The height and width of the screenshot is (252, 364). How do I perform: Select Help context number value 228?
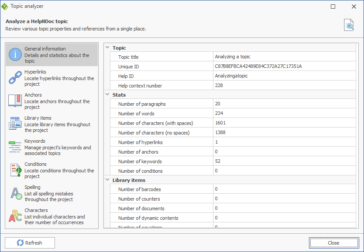pyautogui.click(x=219, y=85)
